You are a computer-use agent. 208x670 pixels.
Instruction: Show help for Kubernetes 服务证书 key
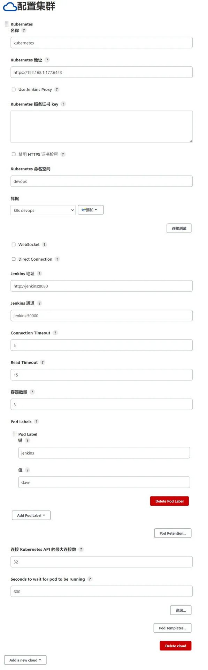(x=63, y=104)
